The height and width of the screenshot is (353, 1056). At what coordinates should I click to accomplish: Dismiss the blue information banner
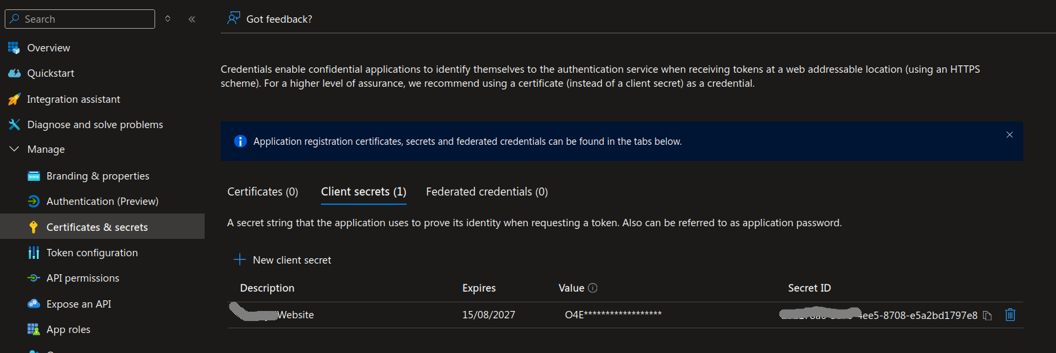point(1010,135)
